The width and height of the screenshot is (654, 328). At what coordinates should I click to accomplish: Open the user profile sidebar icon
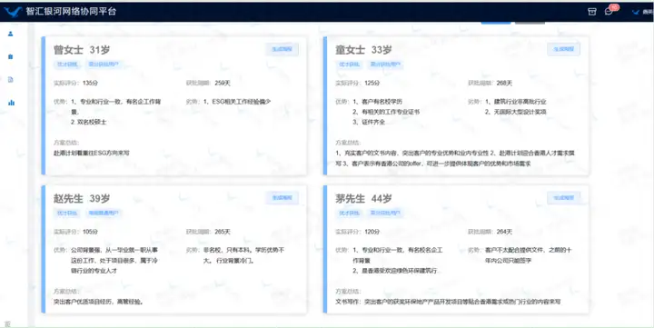pyautogui.click(x=10, y=34)
